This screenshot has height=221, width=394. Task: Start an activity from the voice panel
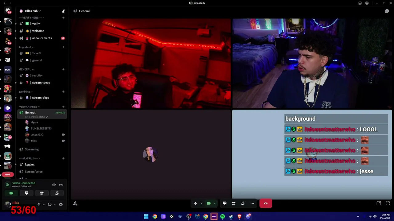[x=42, y=193]
